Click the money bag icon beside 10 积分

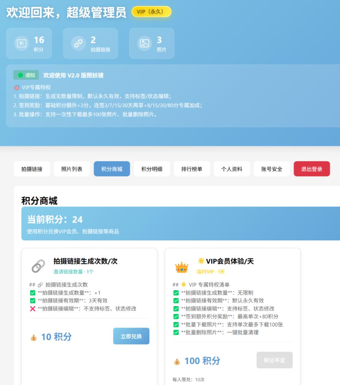pyautogui.click(x=33, y=337)
